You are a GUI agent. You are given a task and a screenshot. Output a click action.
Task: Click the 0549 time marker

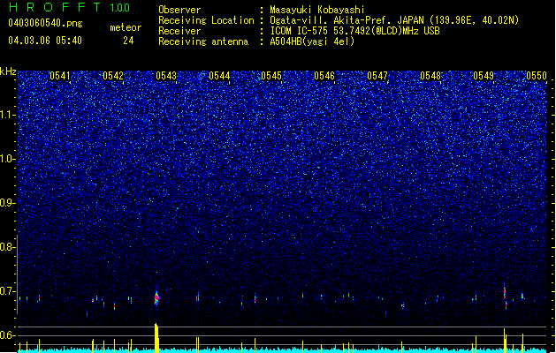484,76
